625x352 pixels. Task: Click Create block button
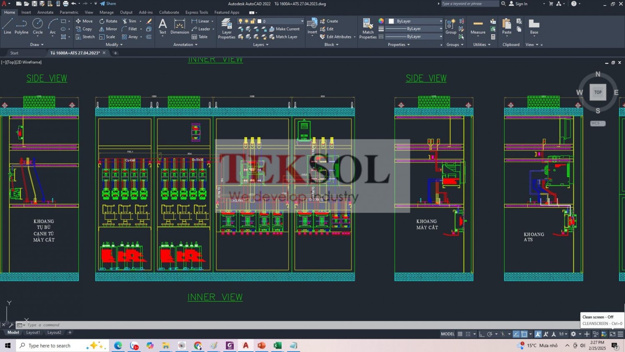[329, 21]
